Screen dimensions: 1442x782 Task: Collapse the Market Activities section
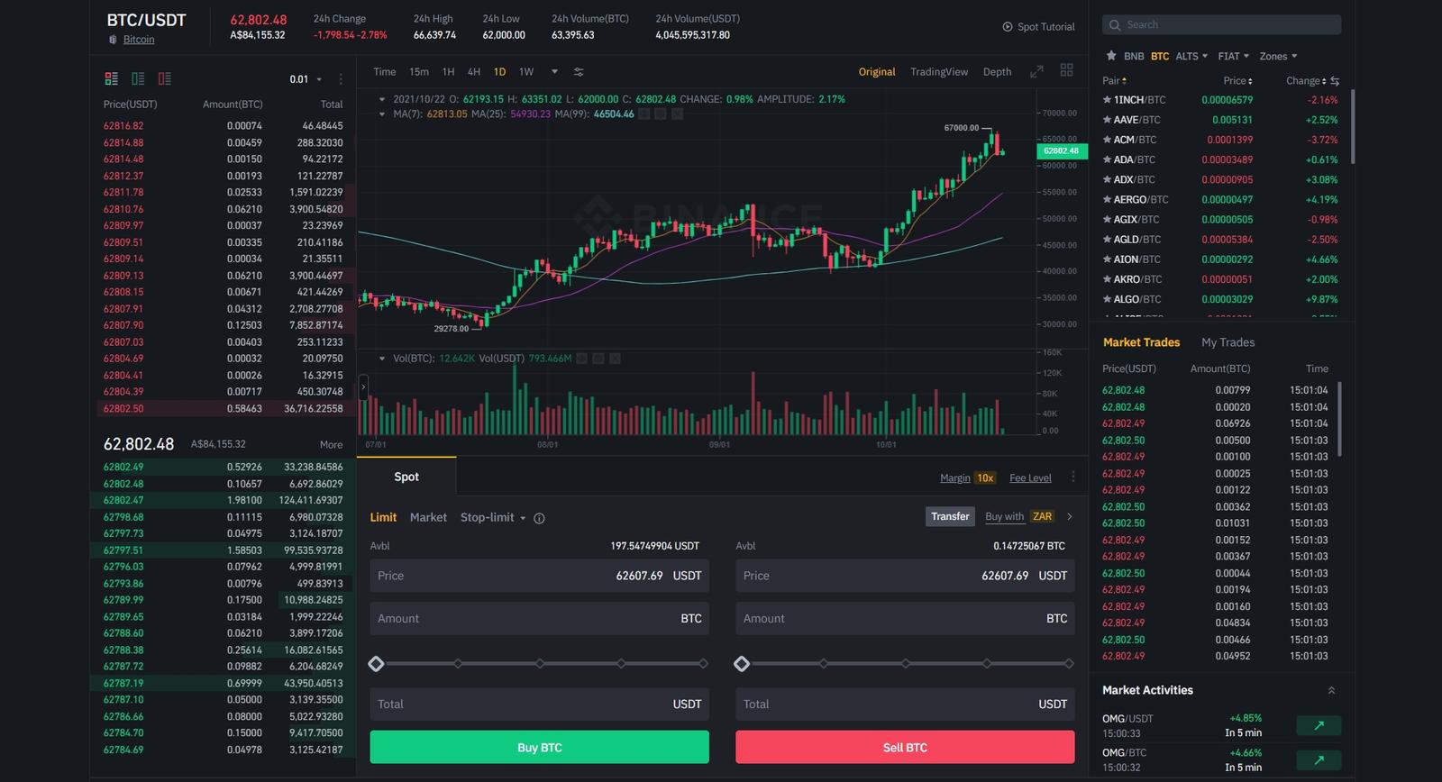pyautogui.click(x=1331, y=690)
